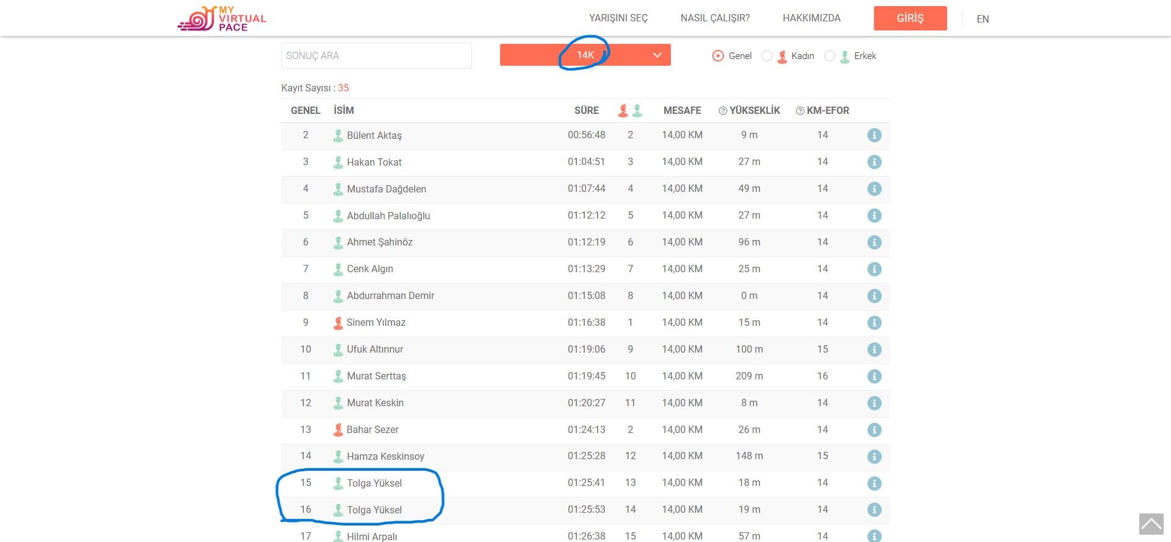Screen dimensions: 1171x542
Task: Switch language to EN
Action: pos(983,19)
